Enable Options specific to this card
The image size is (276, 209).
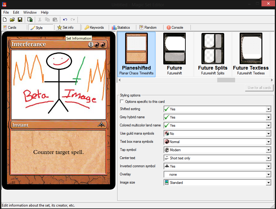pyautogui.click(x=122, y=101)
